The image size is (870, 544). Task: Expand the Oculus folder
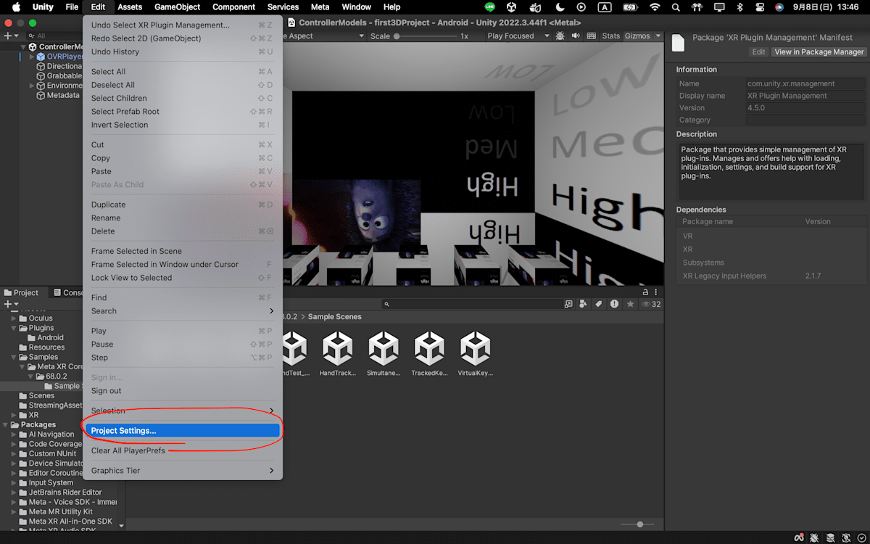point(14,318)
